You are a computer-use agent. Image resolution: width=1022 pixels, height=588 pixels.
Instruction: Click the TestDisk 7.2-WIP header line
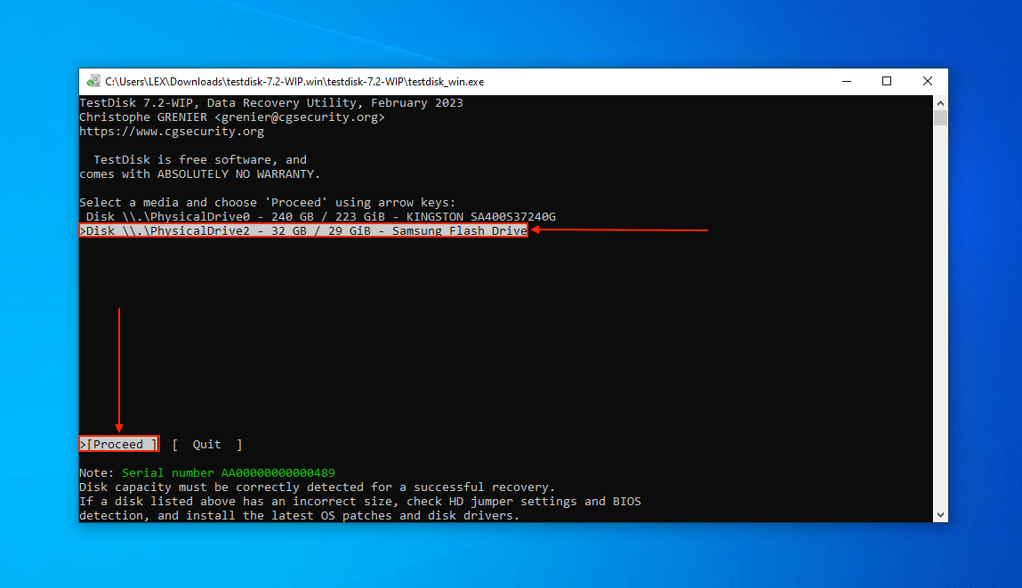[270, 103]
